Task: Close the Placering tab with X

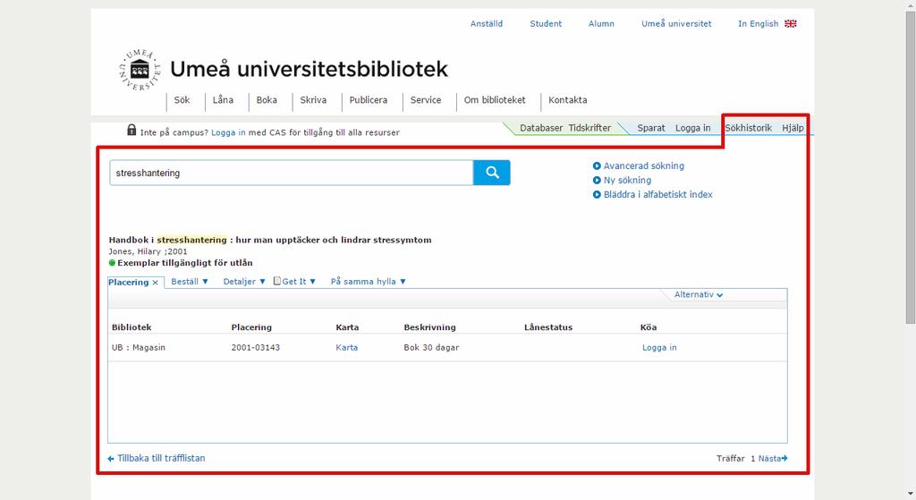Action: pos(156,283)
